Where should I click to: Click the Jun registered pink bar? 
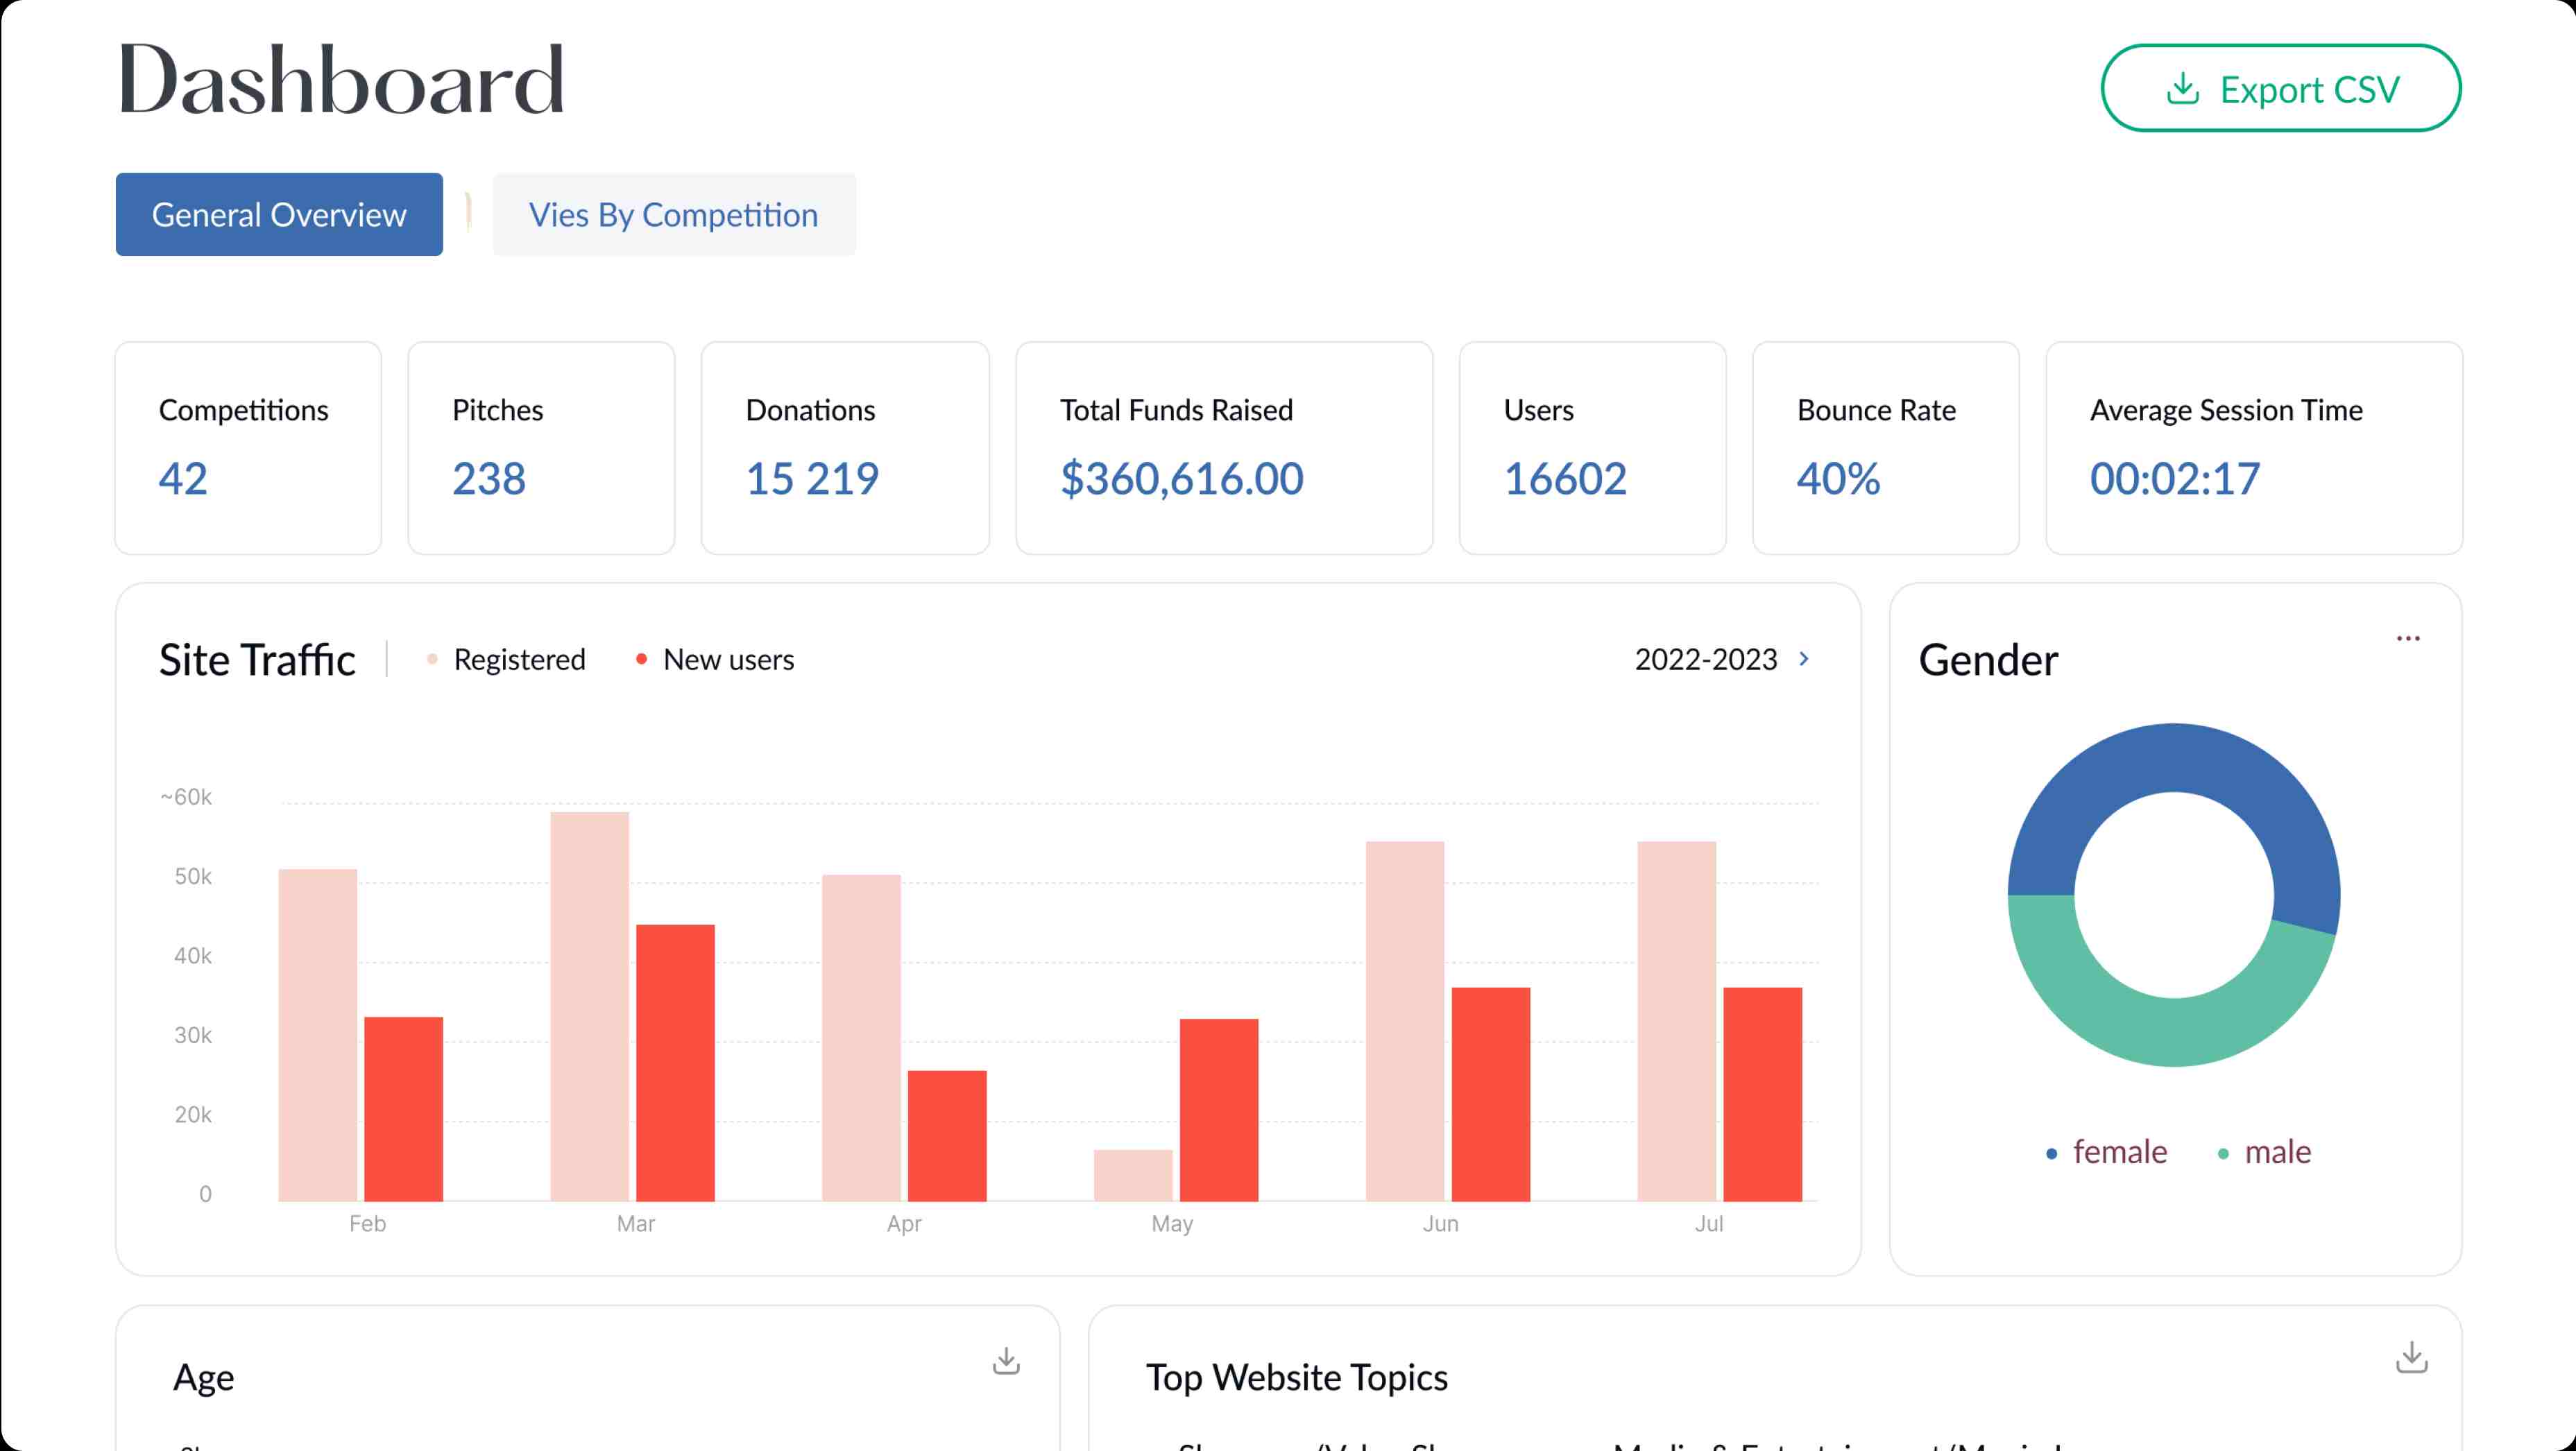pyautogui.click(x=1405, y=1021)
